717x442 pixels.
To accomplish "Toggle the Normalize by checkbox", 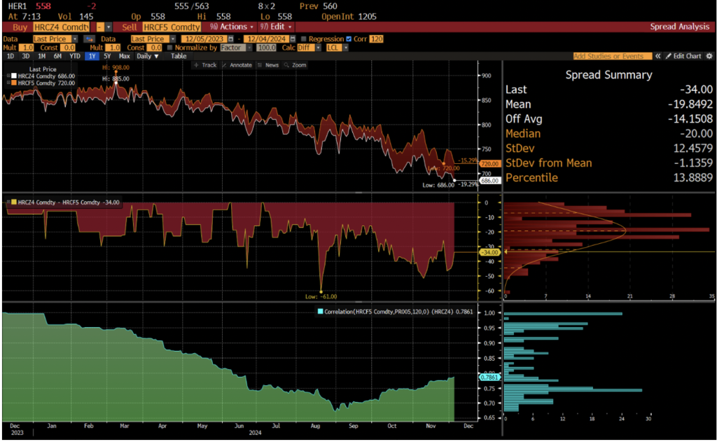I will [x=168, y=48].
